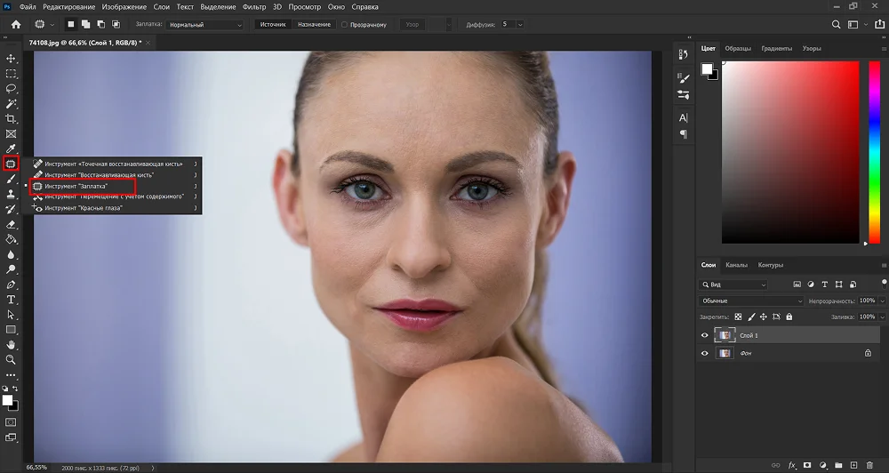Viewport: 889px width, 473px height.
Task: Toggle lock all padlock icon
Action: click(789, 317)
